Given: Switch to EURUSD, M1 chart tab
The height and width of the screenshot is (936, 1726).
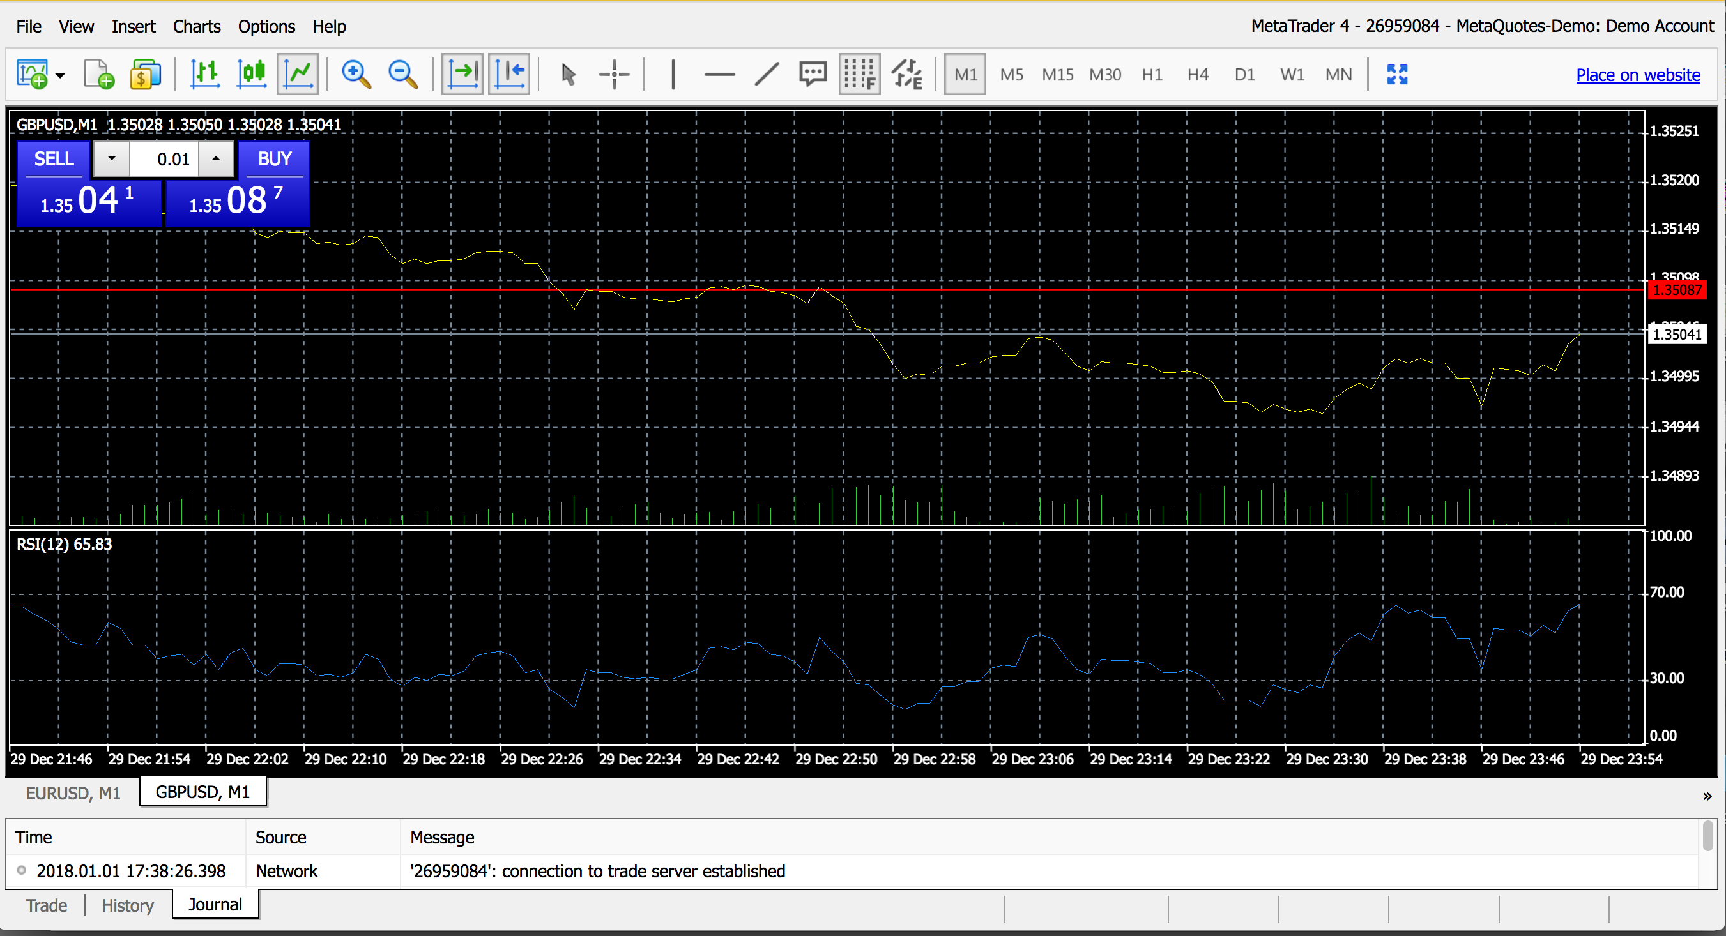Looking at the screenshot, I should tap(73, 793).
